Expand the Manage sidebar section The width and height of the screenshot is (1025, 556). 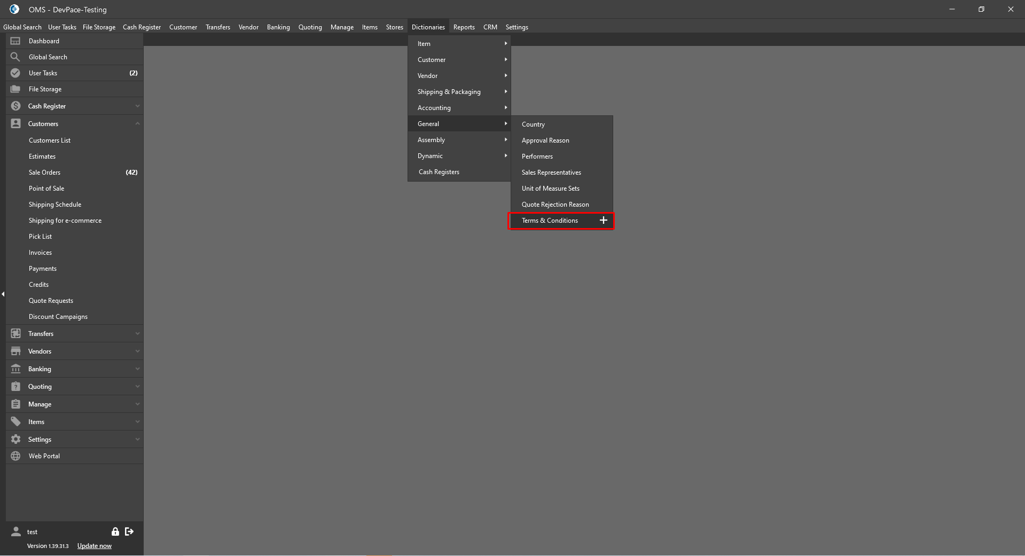pyautogui.click(x=137, y=404)
